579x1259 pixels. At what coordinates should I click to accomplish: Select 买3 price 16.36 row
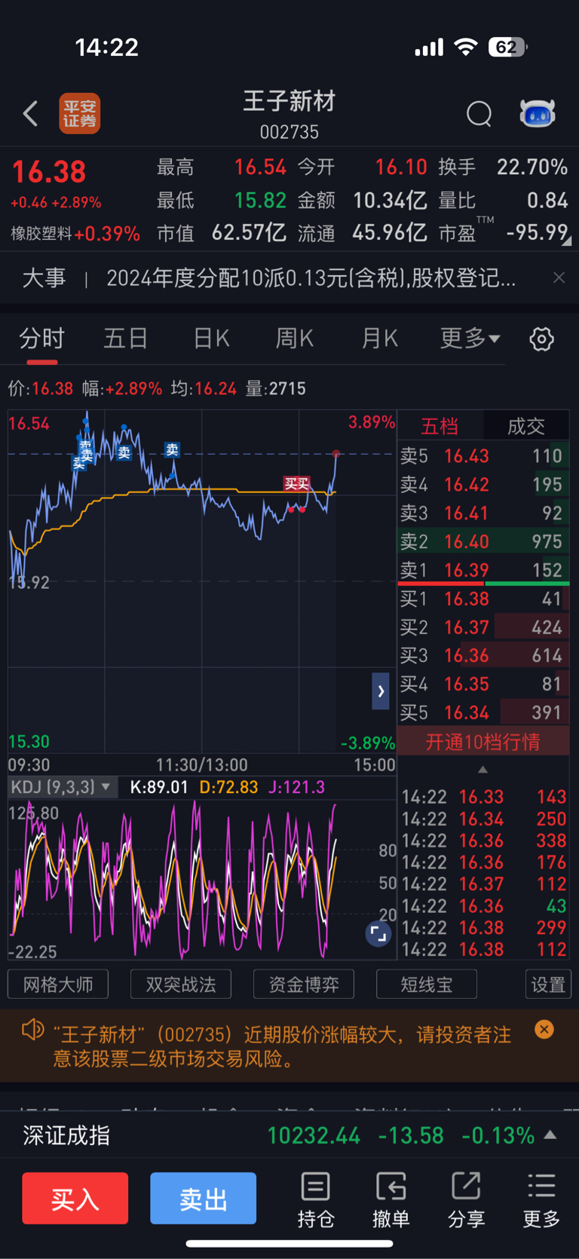pos(483,656)
